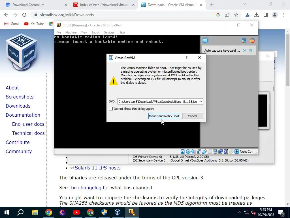Click the notification sort order icon

(x=244, y=41)
